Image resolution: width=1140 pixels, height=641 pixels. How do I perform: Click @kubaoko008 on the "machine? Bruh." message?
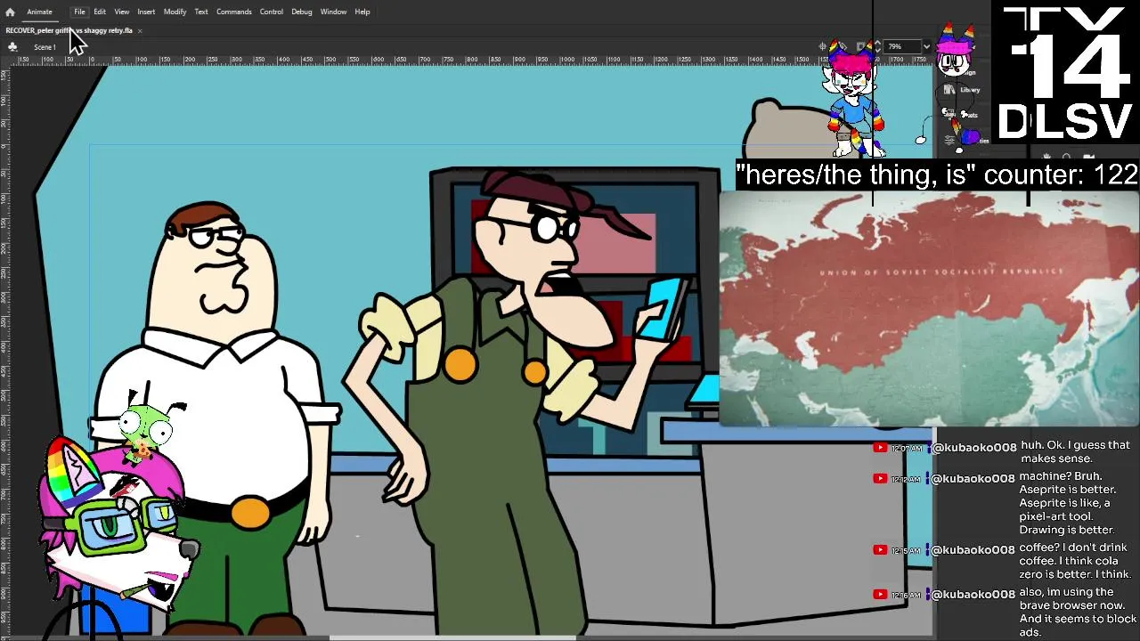pyautogui.click(x=973, y=479)
